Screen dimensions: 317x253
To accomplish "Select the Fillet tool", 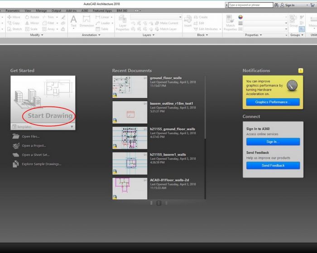I will (48, 23).
